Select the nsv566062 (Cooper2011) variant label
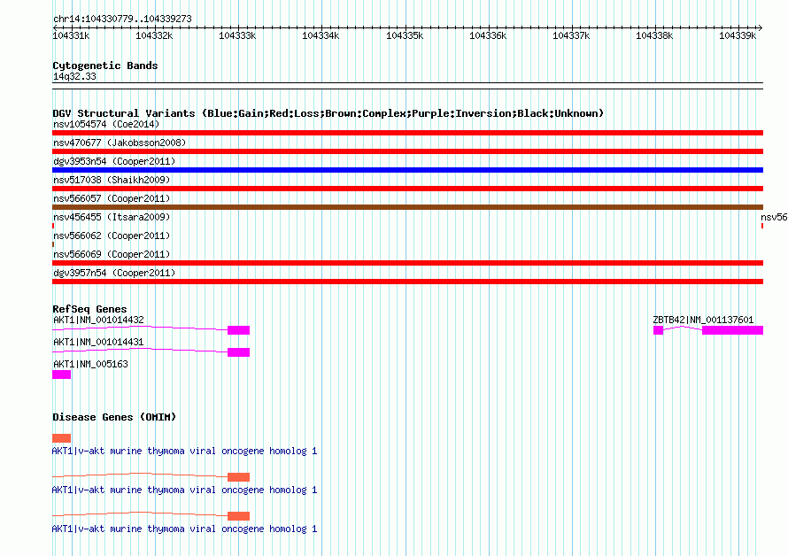788x556 pixels. click(112, 236)
